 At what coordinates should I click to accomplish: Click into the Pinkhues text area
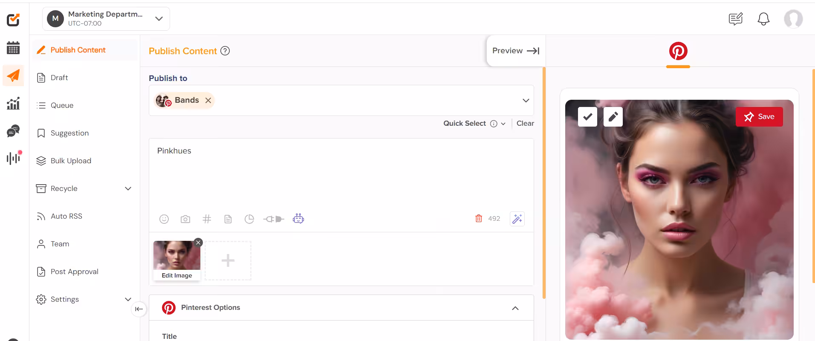pyautogui.click(x=341, y=175)
